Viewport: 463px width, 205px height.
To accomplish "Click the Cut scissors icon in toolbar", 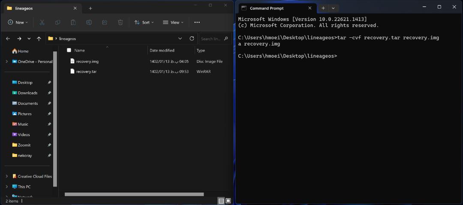I will [x=42, y=22].
